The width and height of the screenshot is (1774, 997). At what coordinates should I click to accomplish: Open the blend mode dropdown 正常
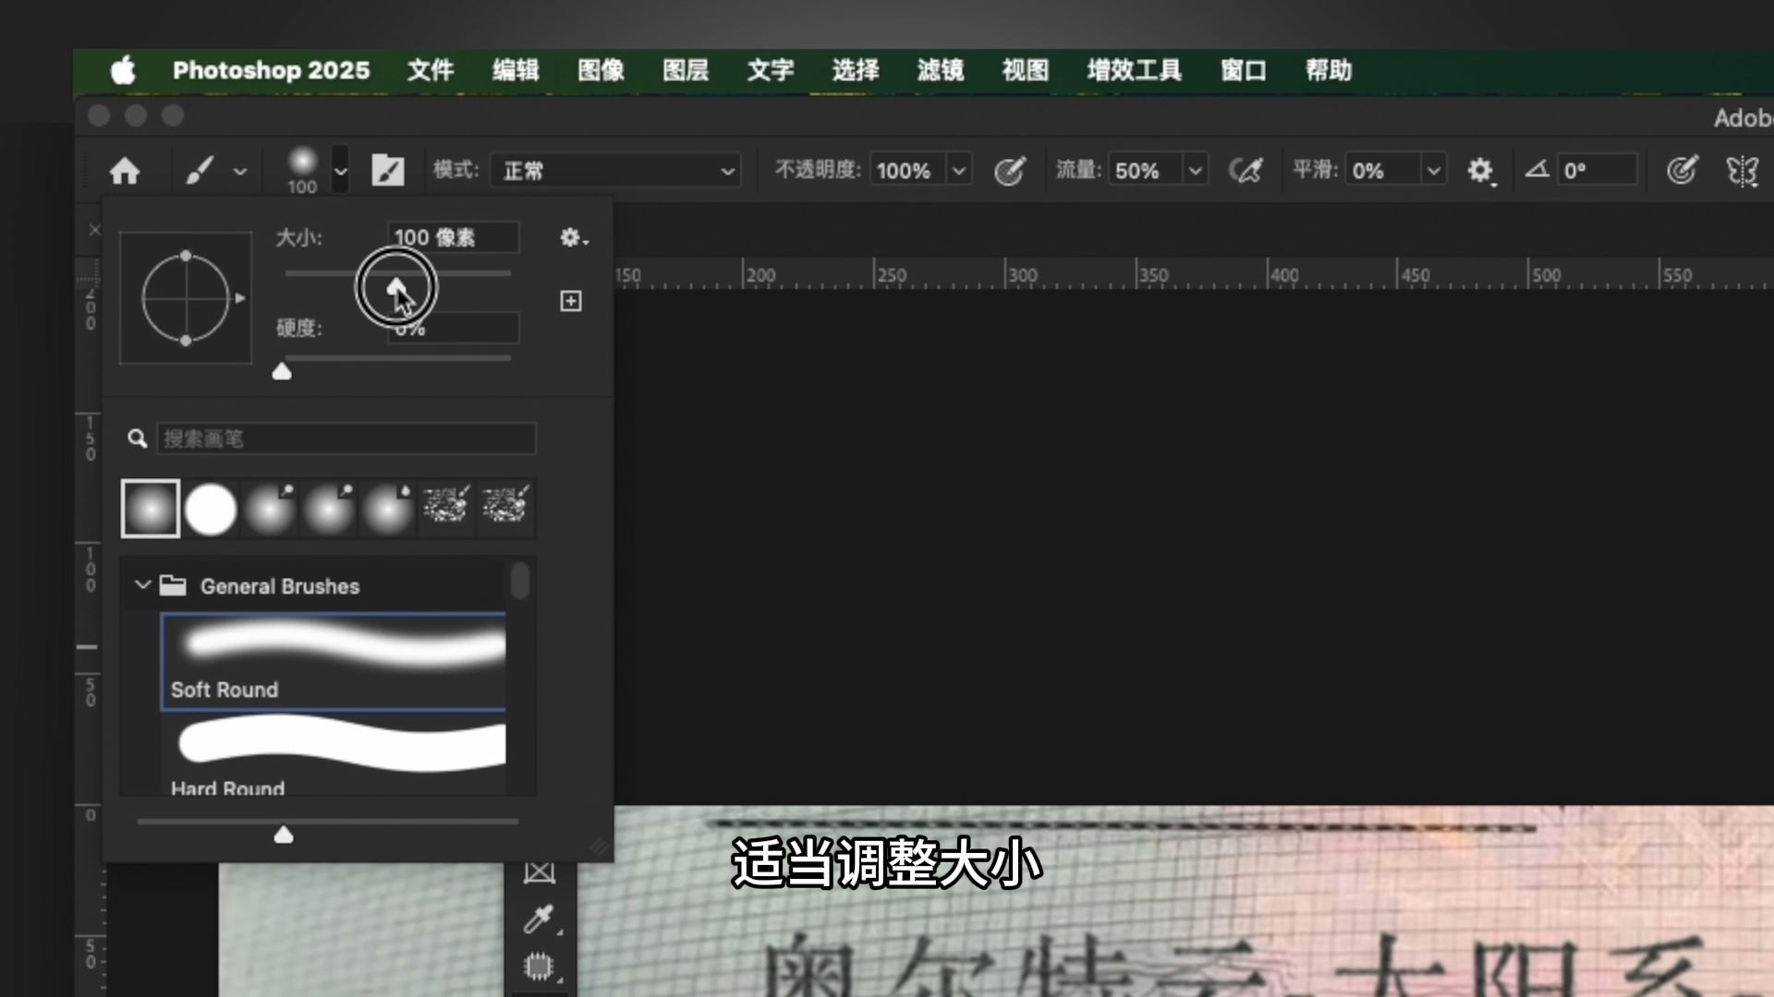pos(615,171)
